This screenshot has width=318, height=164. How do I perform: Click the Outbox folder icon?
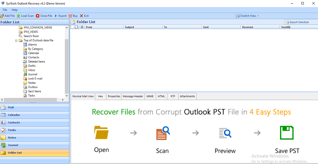coord(25,87)
